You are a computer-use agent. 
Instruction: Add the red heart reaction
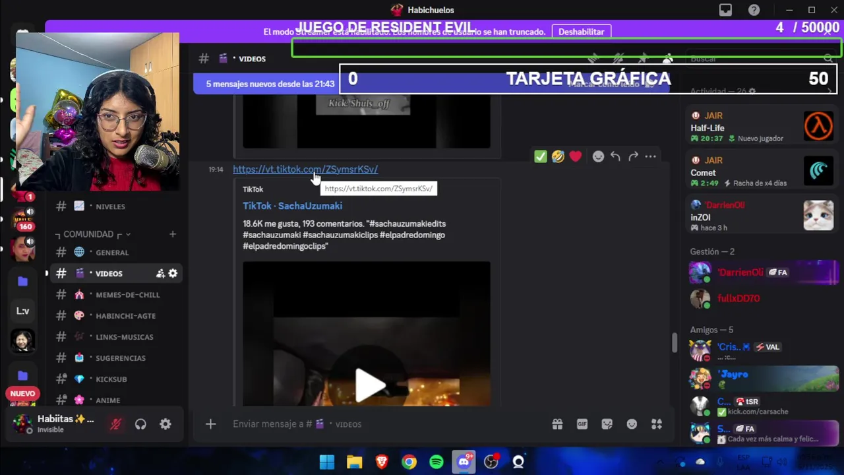(576, 156)
